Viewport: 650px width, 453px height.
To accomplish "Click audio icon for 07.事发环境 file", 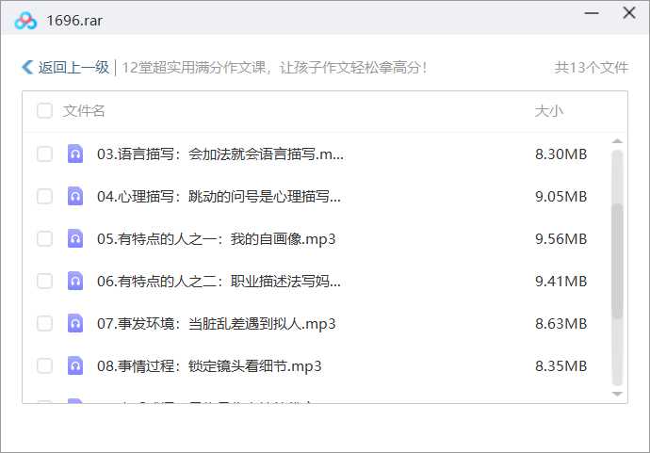I will (75, 324).
